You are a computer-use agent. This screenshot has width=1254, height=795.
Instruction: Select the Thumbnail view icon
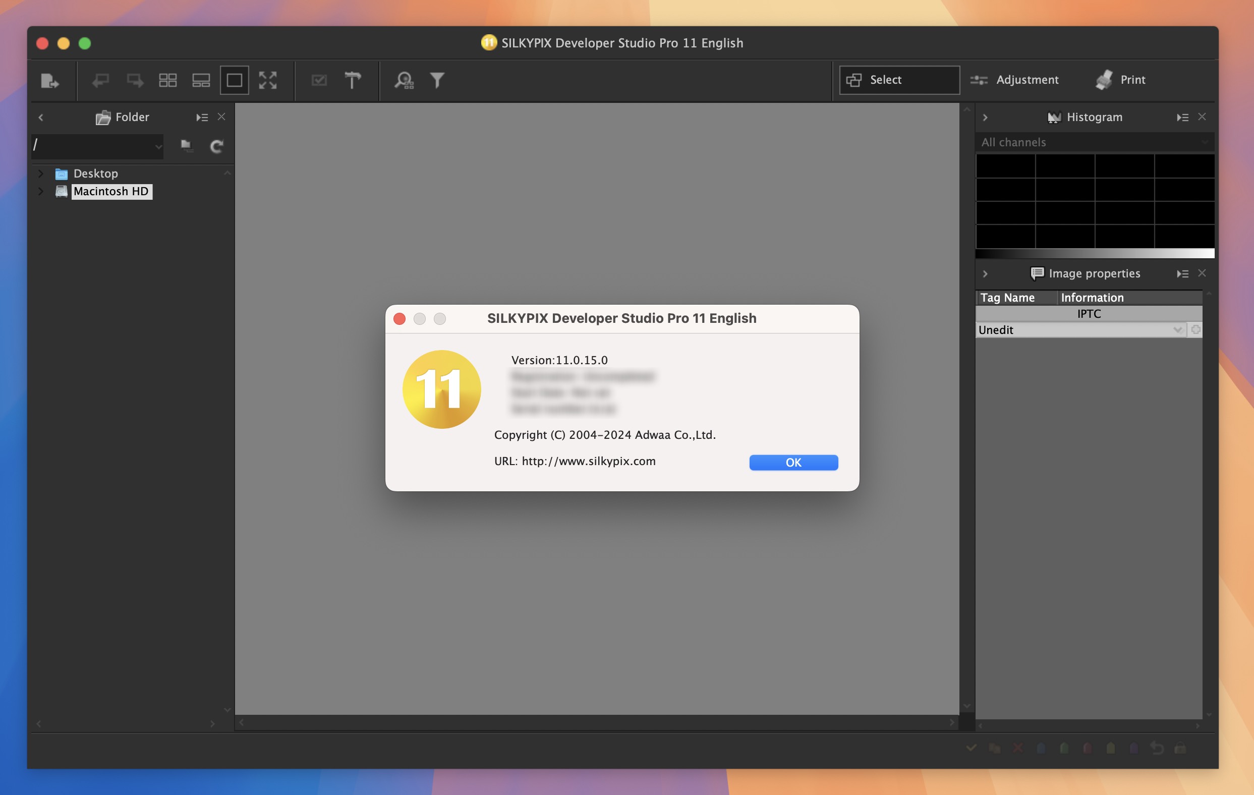click(166, 80)
